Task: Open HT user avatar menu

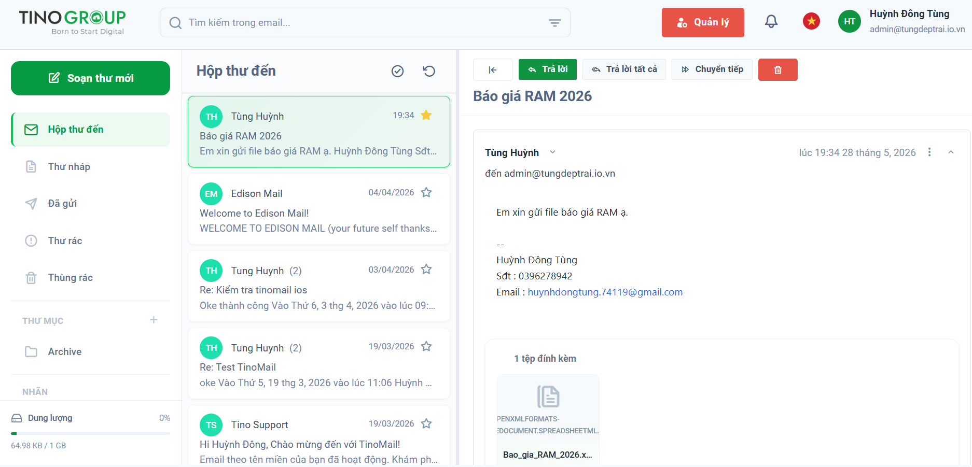Action: click(849, 21)
